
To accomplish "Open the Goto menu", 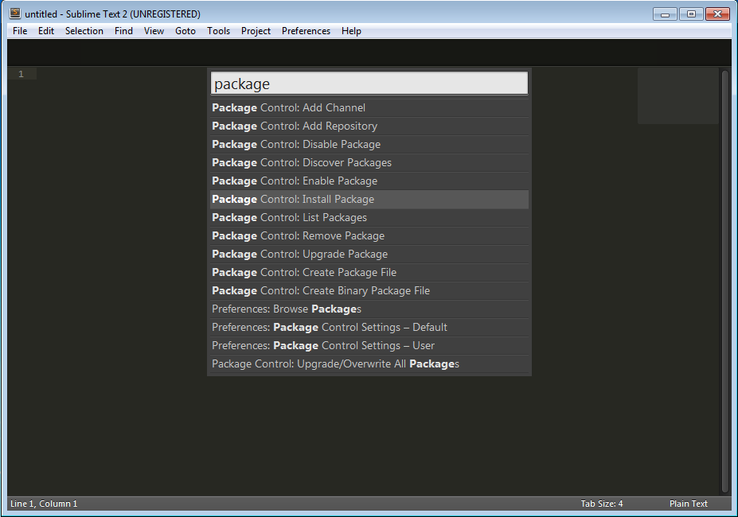I will [185, 31].
